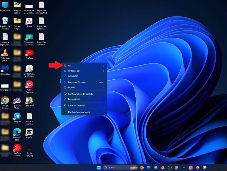Open Chrome from the taskbar

pos(142,167)
